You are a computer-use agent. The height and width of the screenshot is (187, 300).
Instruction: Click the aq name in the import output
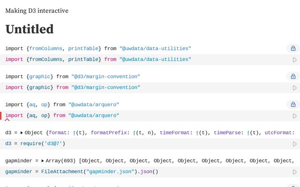(x=32, y=105)
